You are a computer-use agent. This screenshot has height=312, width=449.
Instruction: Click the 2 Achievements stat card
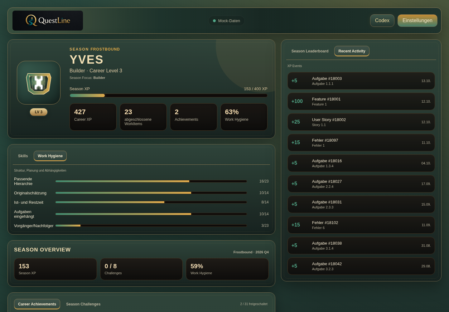[194, 117]
